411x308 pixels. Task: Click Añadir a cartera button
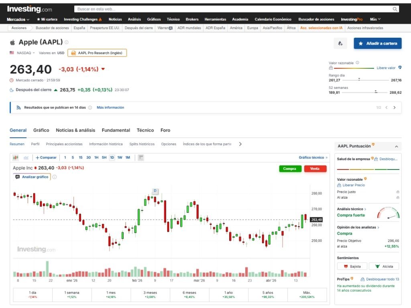pos(377,43)
